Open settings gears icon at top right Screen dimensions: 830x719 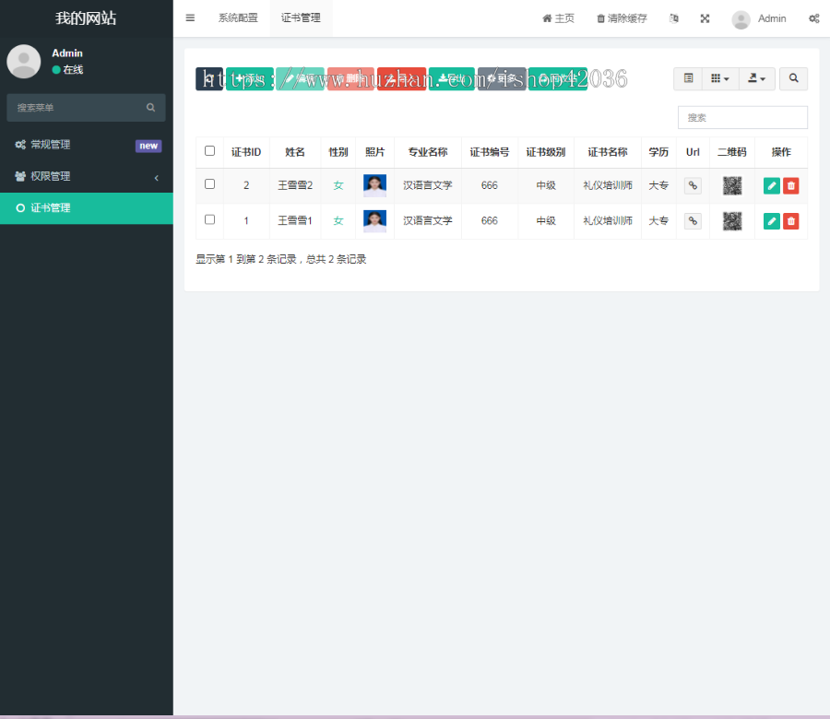click(x=813, y=18)
